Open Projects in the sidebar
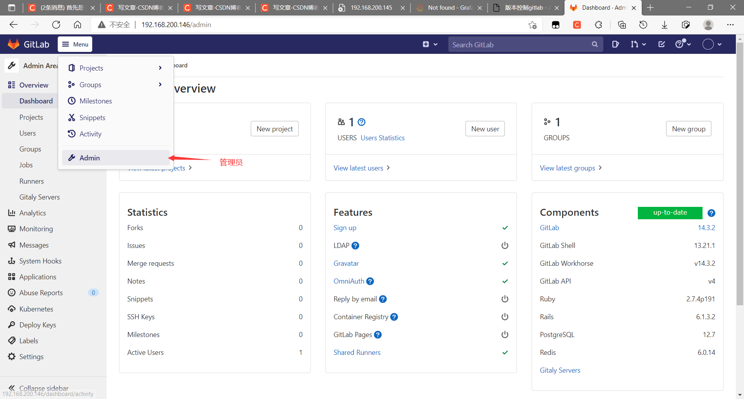 pyautogui.click(x=31, y=117)
